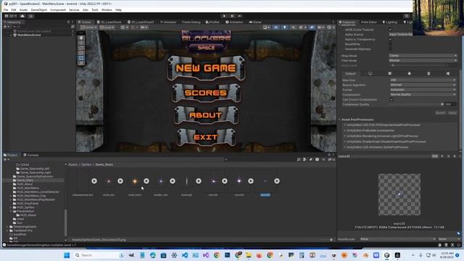Expand the MainMenuScene hierarchy item

(12, 35)
